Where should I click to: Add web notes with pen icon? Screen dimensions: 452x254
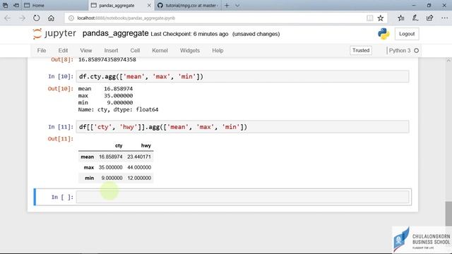pyautogui.click(x=415, y=18)
